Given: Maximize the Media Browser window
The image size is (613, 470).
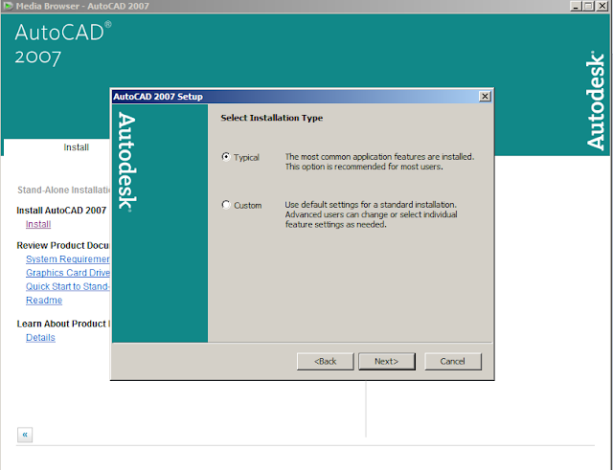Looking at the screenshot, I should (588, 7).
